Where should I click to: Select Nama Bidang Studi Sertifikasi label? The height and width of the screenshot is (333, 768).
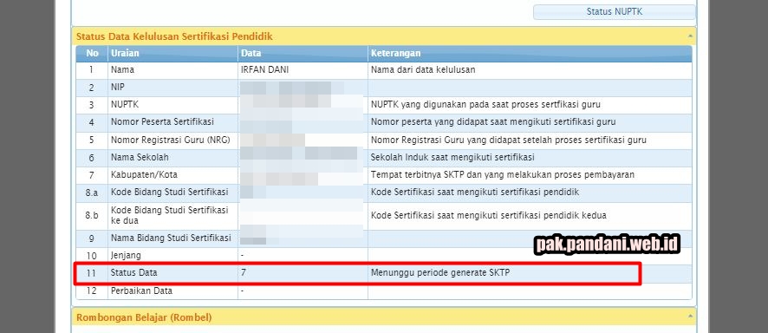click(171, 238)
